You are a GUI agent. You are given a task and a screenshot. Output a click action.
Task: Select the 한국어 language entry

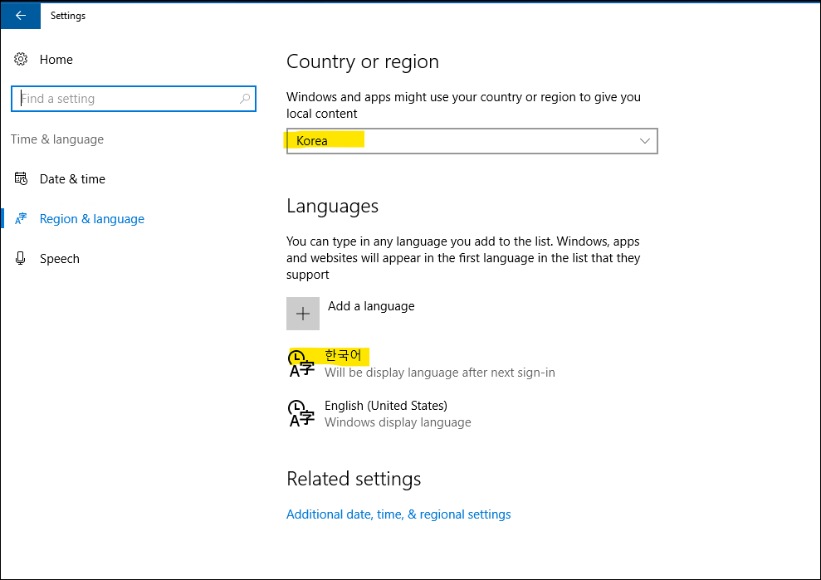[x=344, y=356]
